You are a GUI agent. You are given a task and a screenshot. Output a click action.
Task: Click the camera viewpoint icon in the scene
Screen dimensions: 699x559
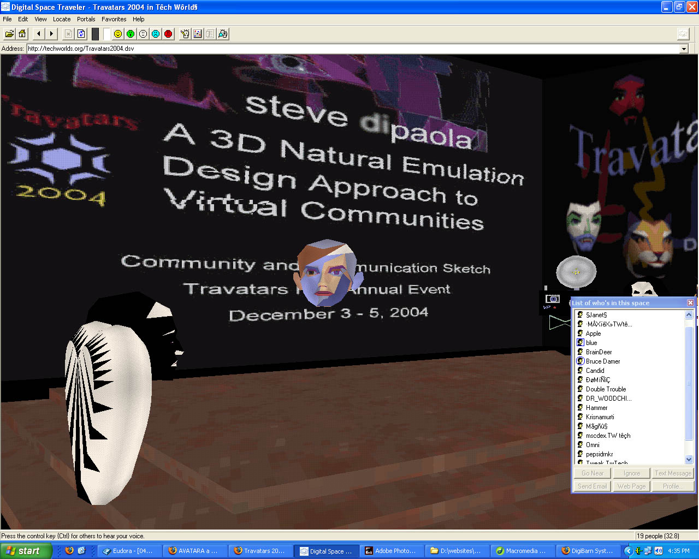click(553, 299)
